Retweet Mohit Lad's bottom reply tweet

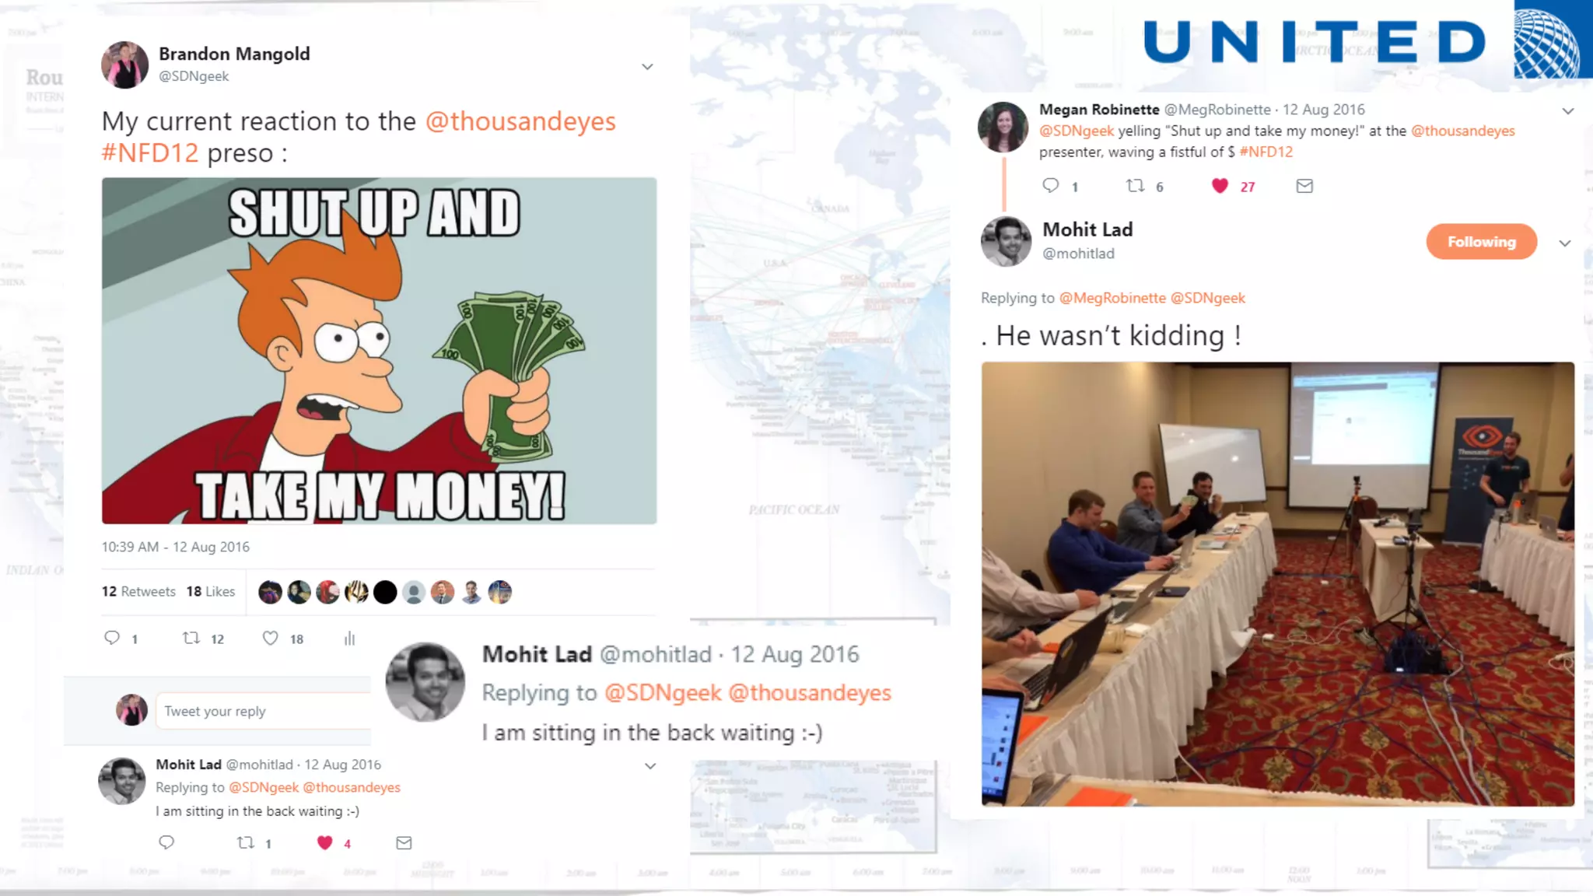(x=246, y=842)
